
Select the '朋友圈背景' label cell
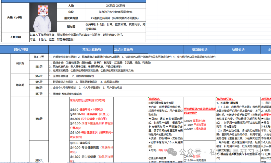click(71, 18)
